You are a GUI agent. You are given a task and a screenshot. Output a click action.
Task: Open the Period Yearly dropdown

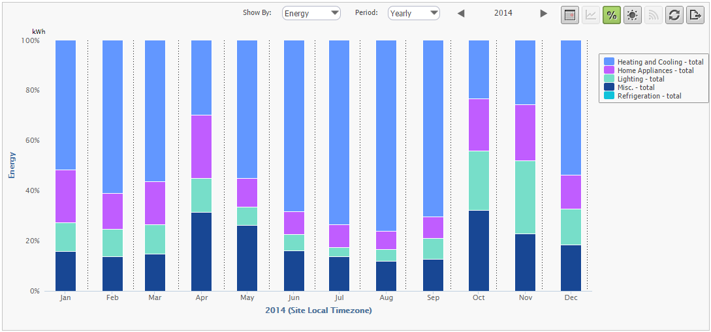(414, 14)
